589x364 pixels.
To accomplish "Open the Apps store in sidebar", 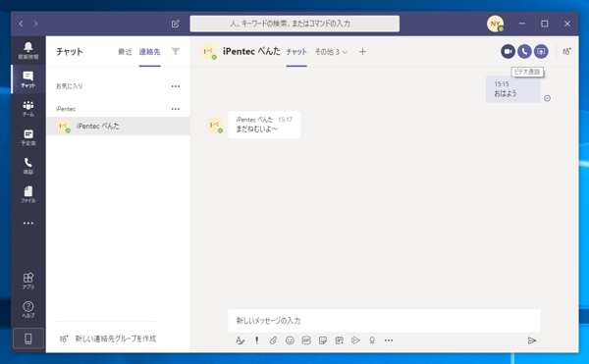I will point(28,281).
